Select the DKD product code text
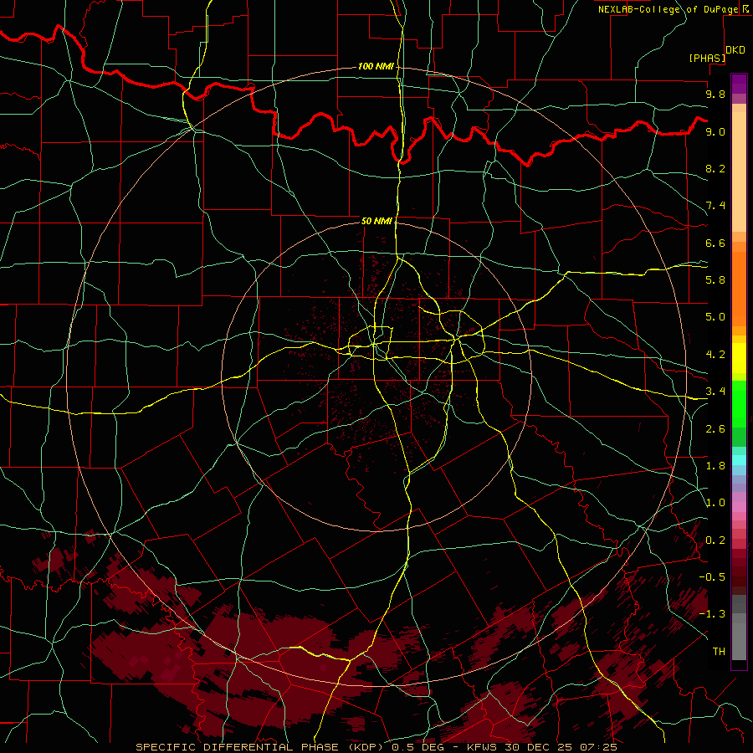Image resolution: width=753 pixels, height=753 pixels. [x=735, y=50]
